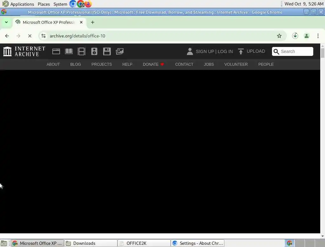Open the BLOG navigation link
This screenshot has width=325, height=247.
tap(76, 64)
